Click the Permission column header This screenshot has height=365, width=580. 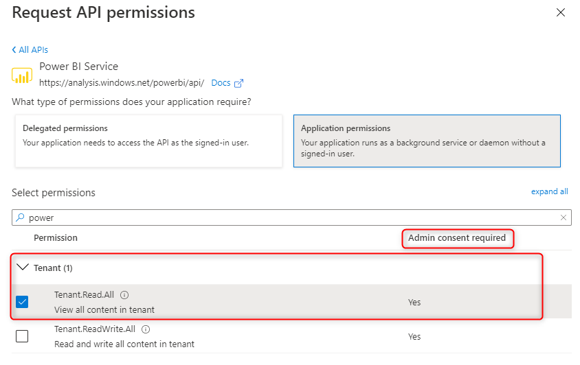click(56, 238)
